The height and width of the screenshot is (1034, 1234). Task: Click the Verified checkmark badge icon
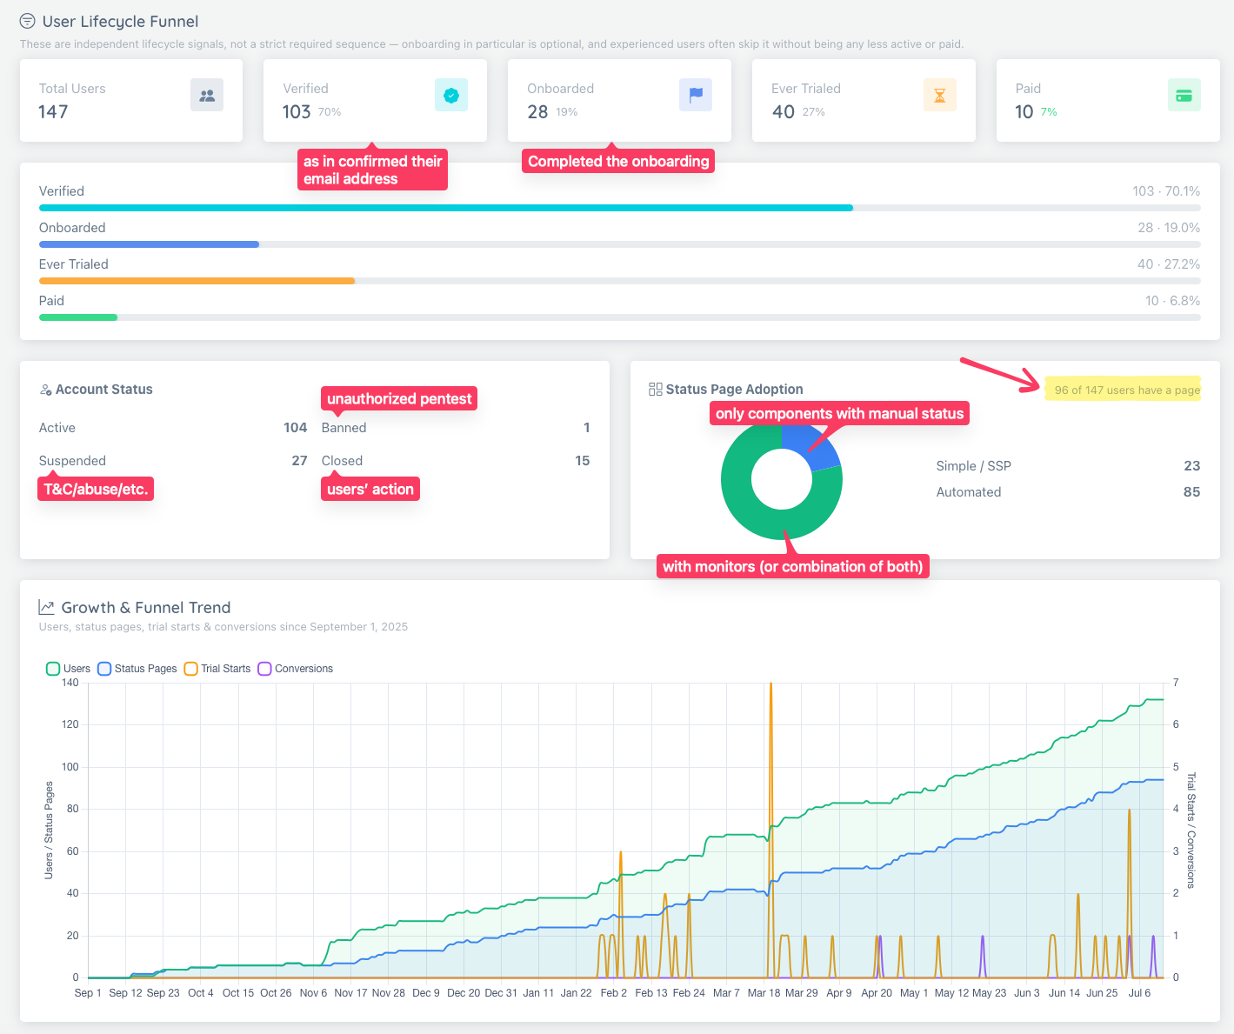[451, 96]
